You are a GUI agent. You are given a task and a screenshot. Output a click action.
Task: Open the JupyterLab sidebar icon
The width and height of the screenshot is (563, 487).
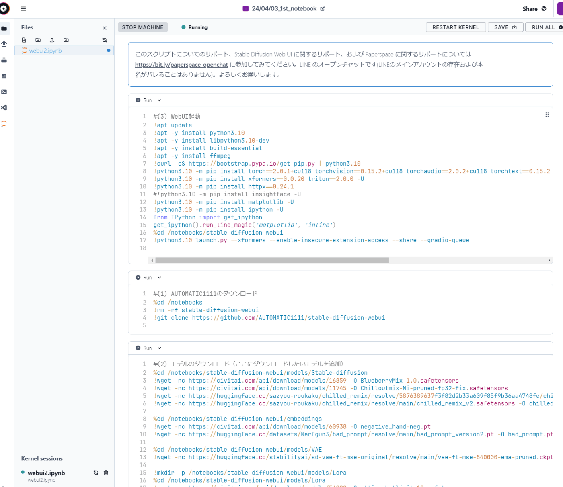(4, 123)
